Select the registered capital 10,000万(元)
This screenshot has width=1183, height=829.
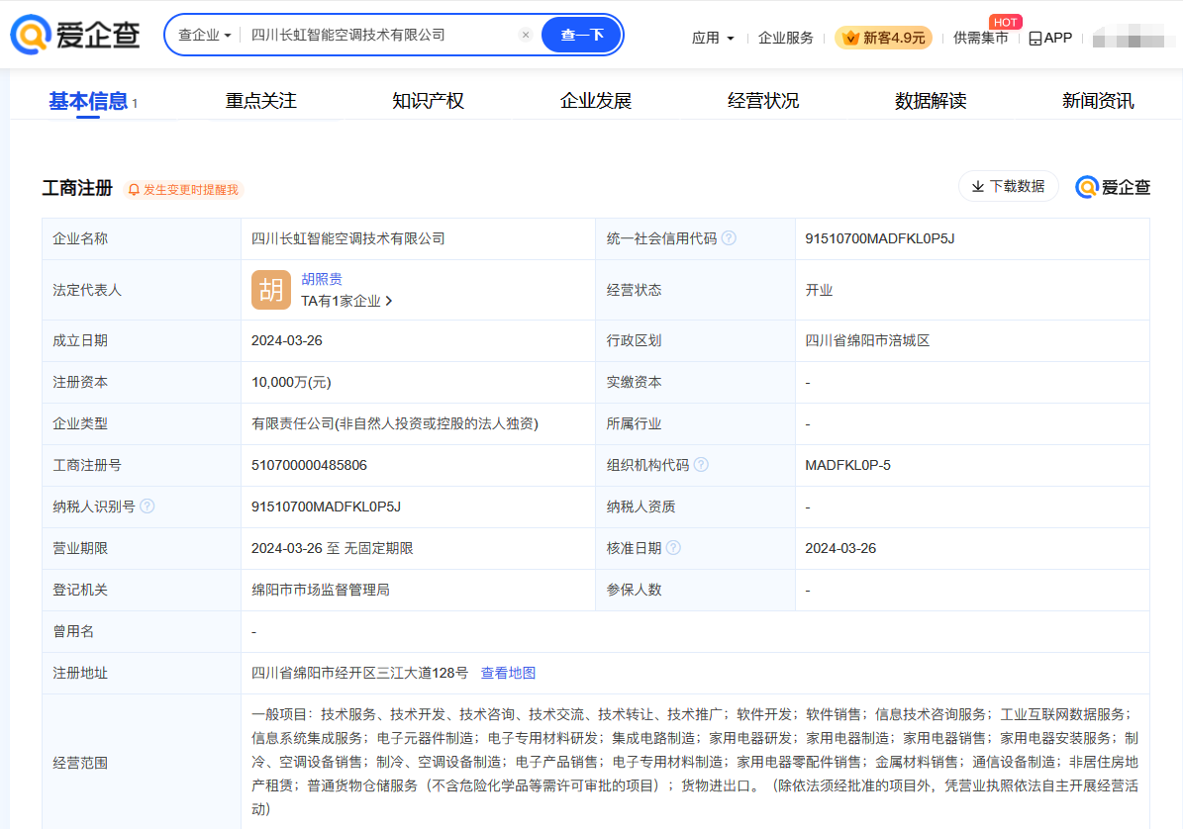pos(291,382)
